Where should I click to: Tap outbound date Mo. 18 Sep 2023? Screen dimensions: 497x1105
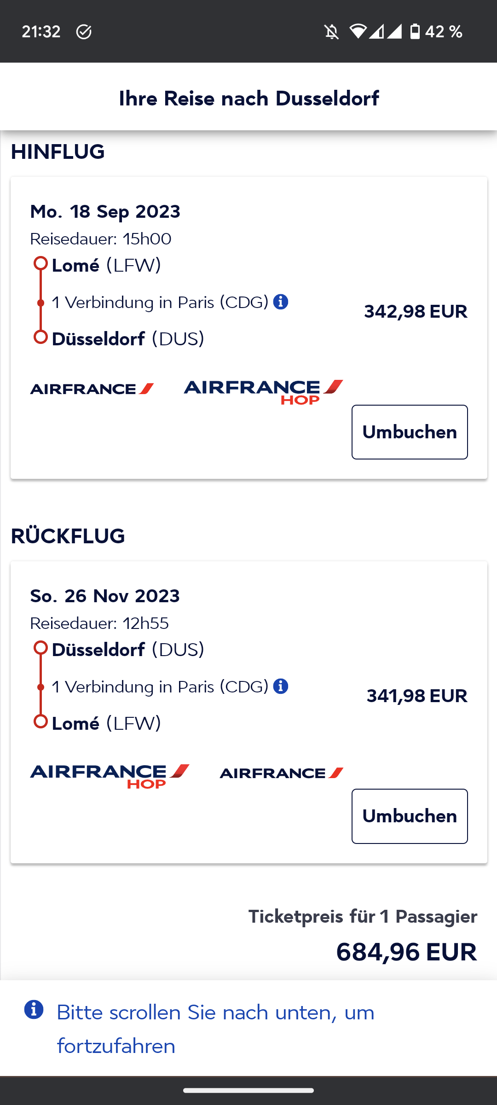[105, 212]
